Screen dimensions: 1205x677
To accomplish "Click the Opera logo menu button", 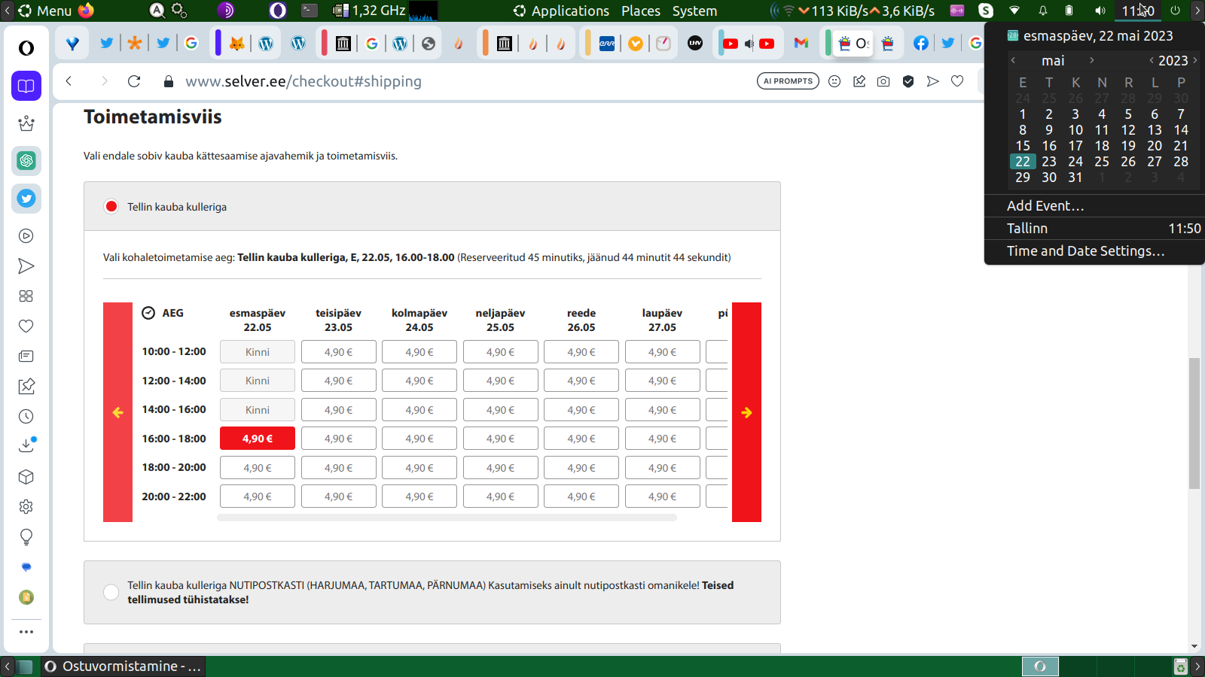I will 26,48.
